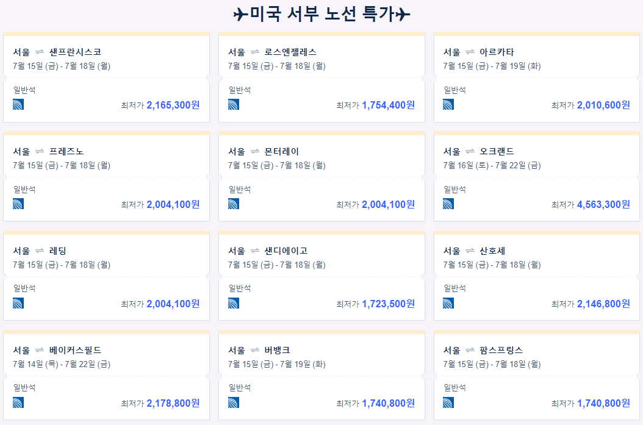Click round-trip arrows icon beside 버뱅크
643x425 pixels.
[x=254, y=351]
